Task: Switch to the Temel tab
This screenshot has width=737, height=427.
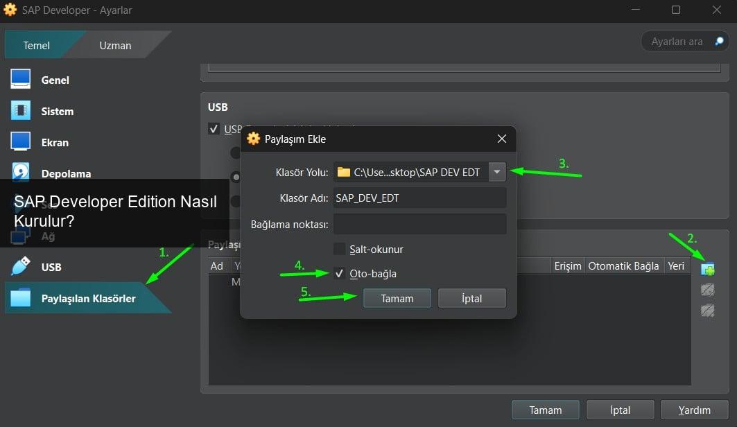Action: [x=37, y=45]
